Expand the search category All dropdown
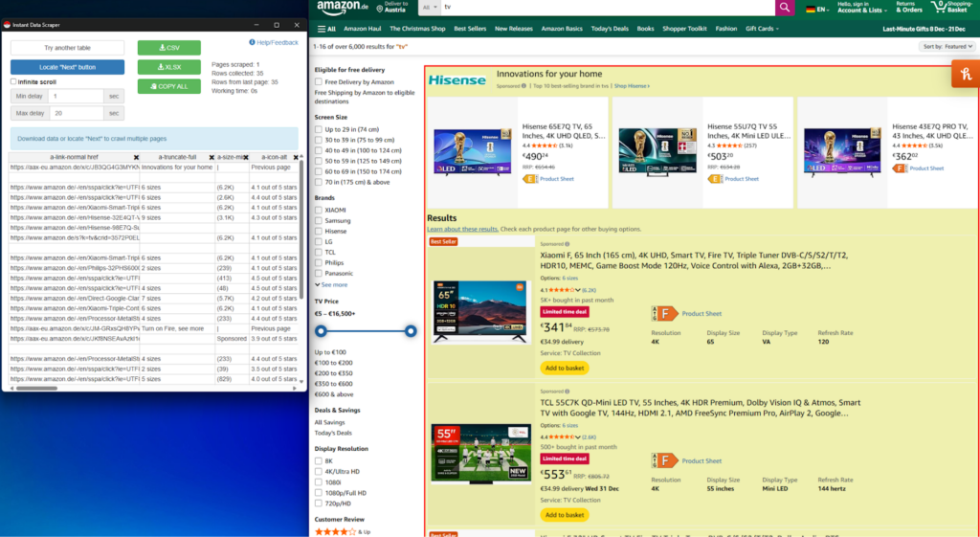The image size is (980, 537). 430,8
